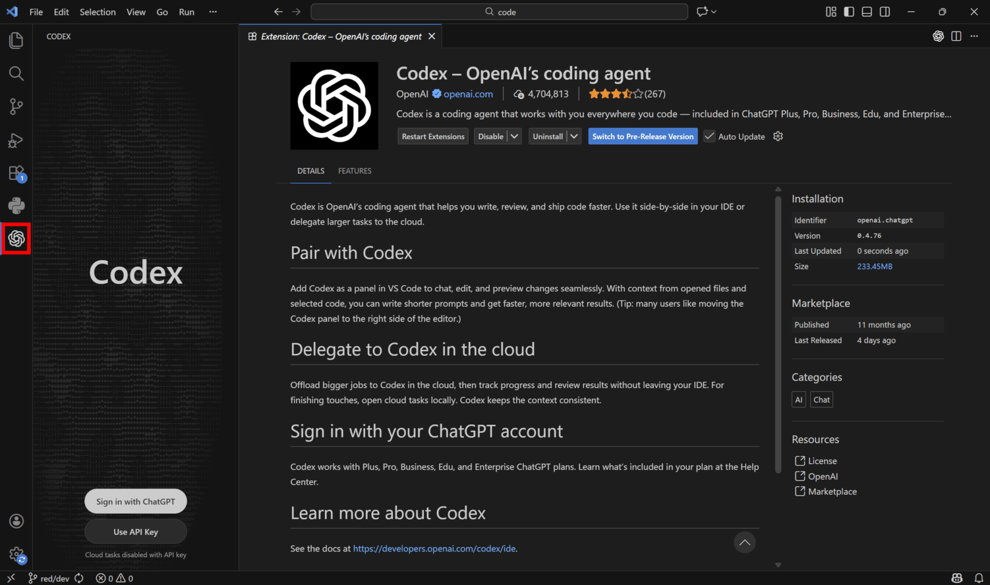Open the Python sidebar icon
The image size is (990, 585).
point(16,205)
